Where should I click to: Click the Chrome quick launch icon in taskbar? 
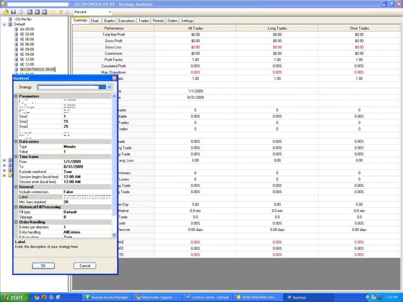[x=37, y=297]
